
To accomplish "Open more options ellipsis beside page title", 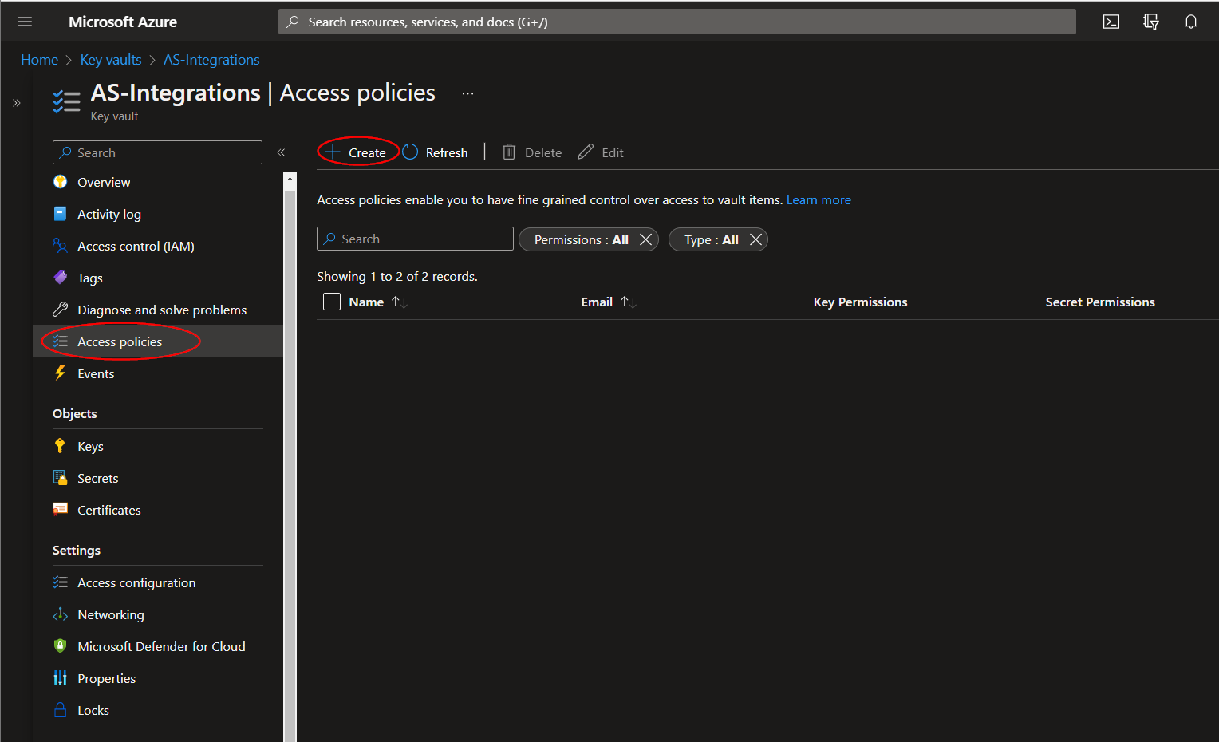I will pyautogui.click(x=468, y=93).
